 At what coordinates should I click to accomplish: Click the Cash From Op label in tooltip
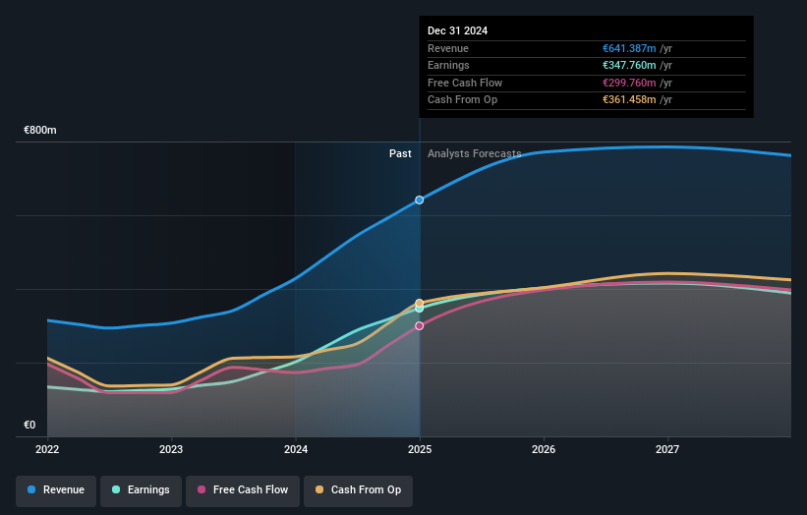point(462,100)
